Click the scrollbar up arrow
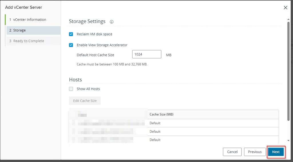Image resolution: width=293 pixels, height=162 pixels. tap(288, 19)
